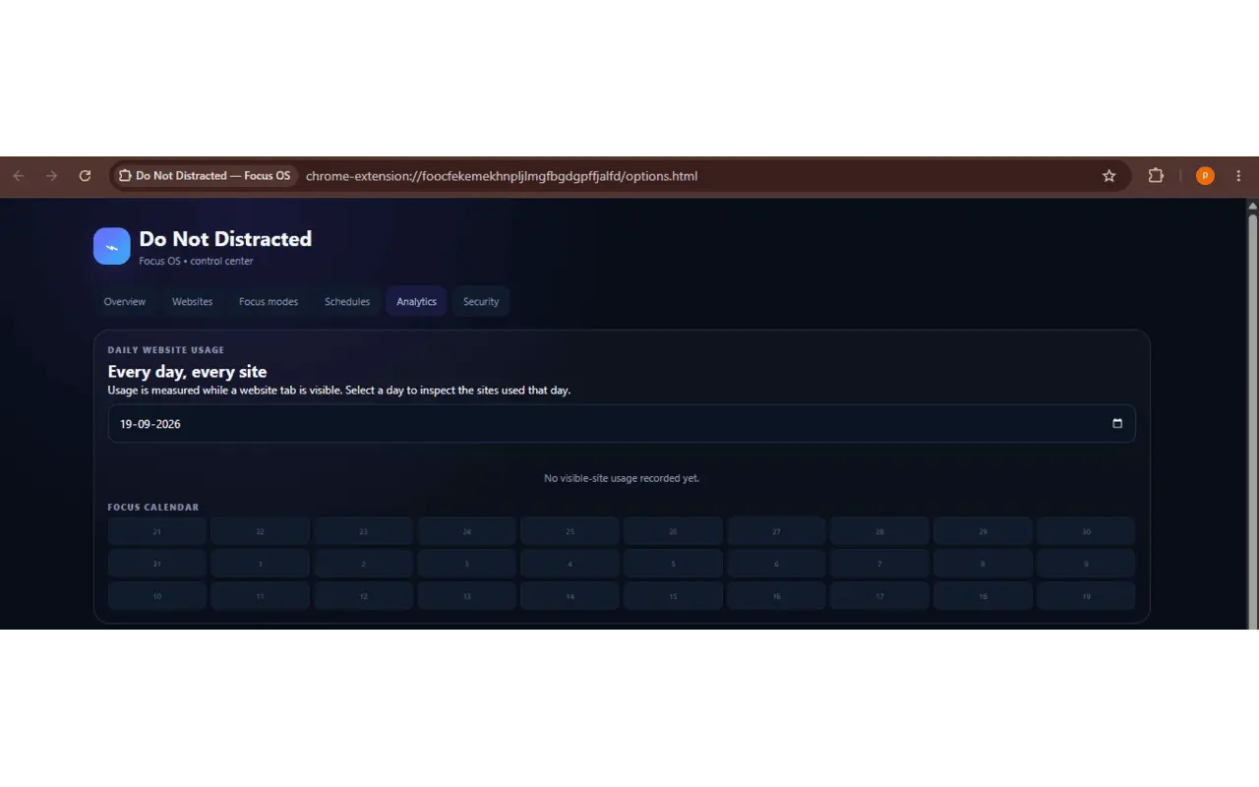Select day 14 in the focus calendar
Image resolution: width=1259 pixels, height=787 pixels.
click(570, 596)
